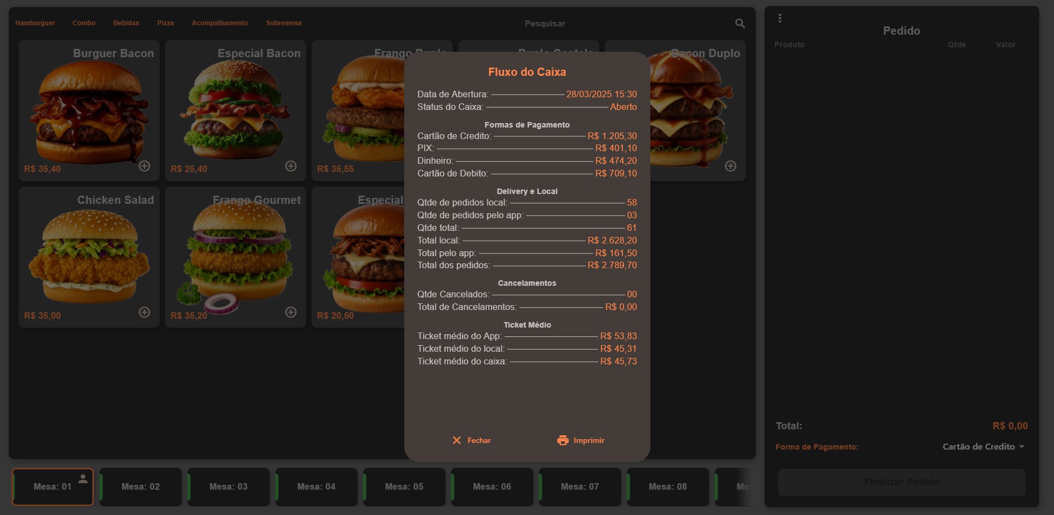Click the Bacon Duplo burger image

click(690, 110)
